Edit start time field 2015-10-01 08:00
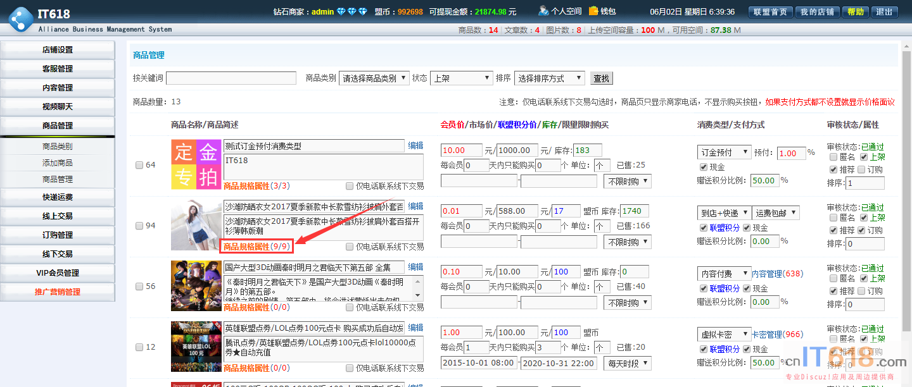Image resolution: width=912 pixels, height=387 pixels. pyautogui.click(x=479, y=363)
